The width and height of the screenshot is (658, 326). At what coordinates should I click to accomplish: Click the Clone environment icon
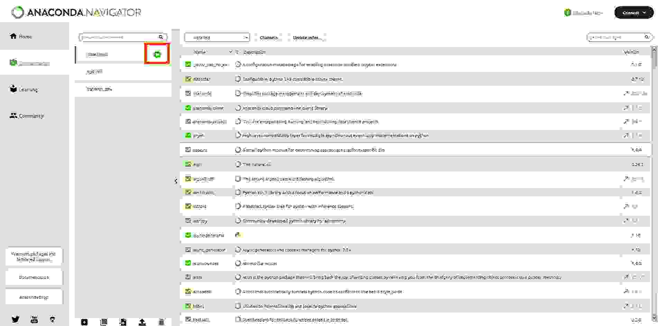(x=104, y=322)
